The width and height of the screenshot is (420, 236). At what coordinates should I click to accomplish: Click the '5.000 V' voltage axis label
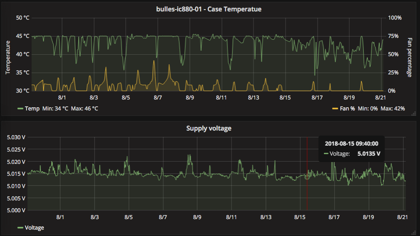click(x=16, y=210)
